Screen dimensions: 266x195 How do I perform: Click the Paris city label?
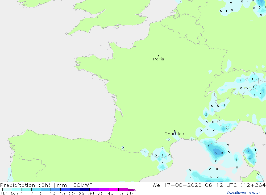tap(159, 59)
